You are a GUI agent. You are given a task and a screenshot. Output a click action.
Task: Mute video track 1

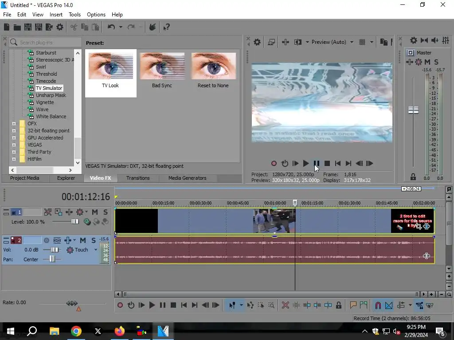tap(95, 212)
